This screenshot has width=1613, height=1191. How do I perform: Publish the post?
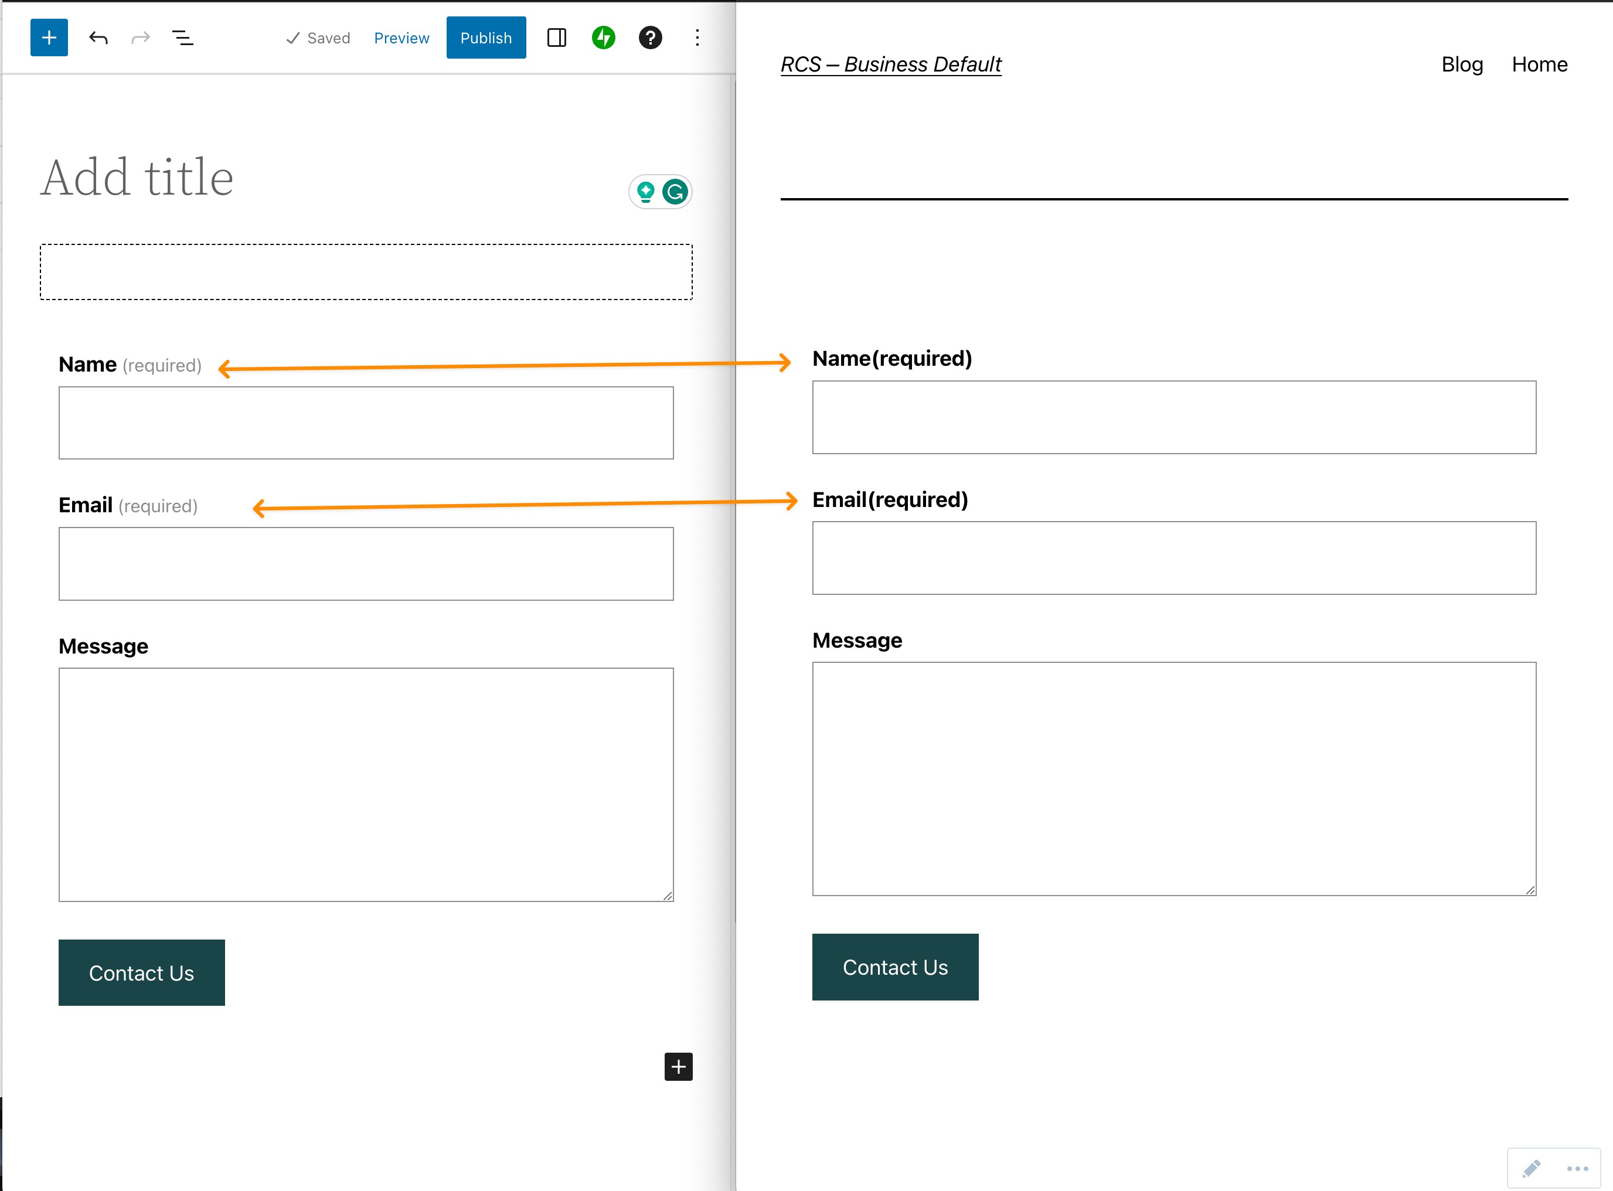pyautogui.click(x=486, y=38)
